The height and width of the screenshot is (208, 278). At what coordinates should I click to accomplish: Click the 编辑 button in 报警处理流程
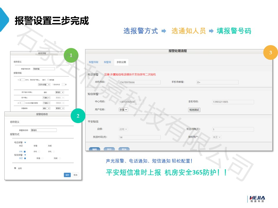[x=94, y=149]
